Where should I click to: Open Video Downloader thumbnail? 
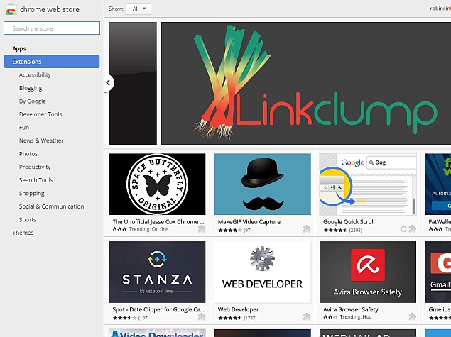157,333
